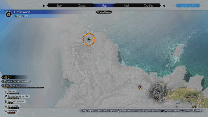Click the gold coin data points icon

coord(6,77)
